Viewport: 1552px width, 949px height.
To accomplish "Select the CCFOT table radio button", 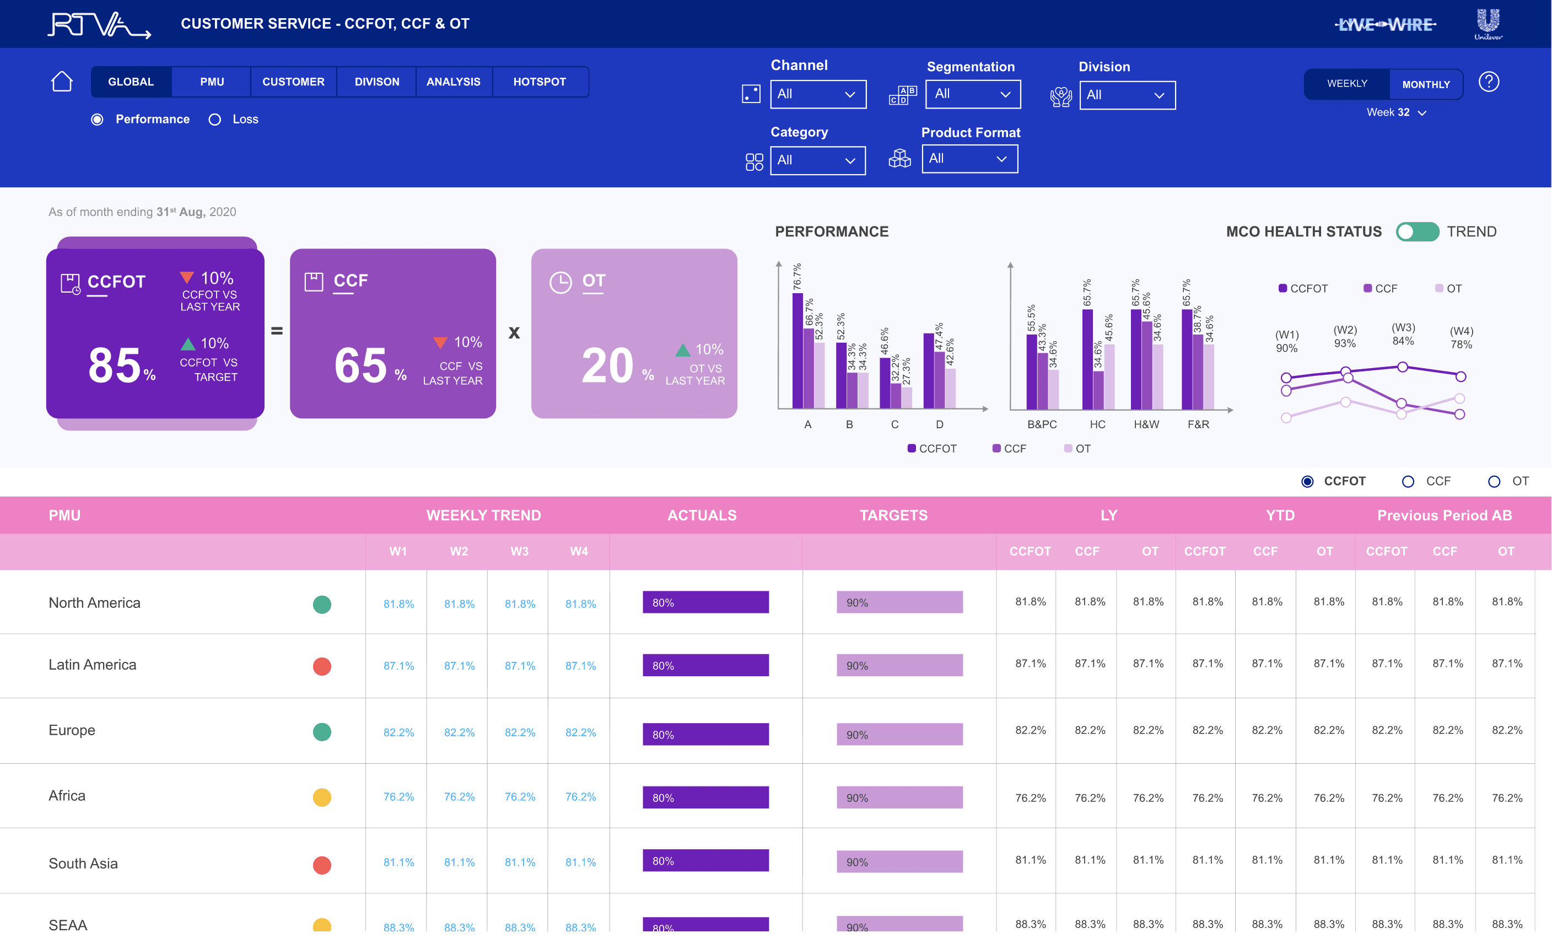I will [1308, 481].
